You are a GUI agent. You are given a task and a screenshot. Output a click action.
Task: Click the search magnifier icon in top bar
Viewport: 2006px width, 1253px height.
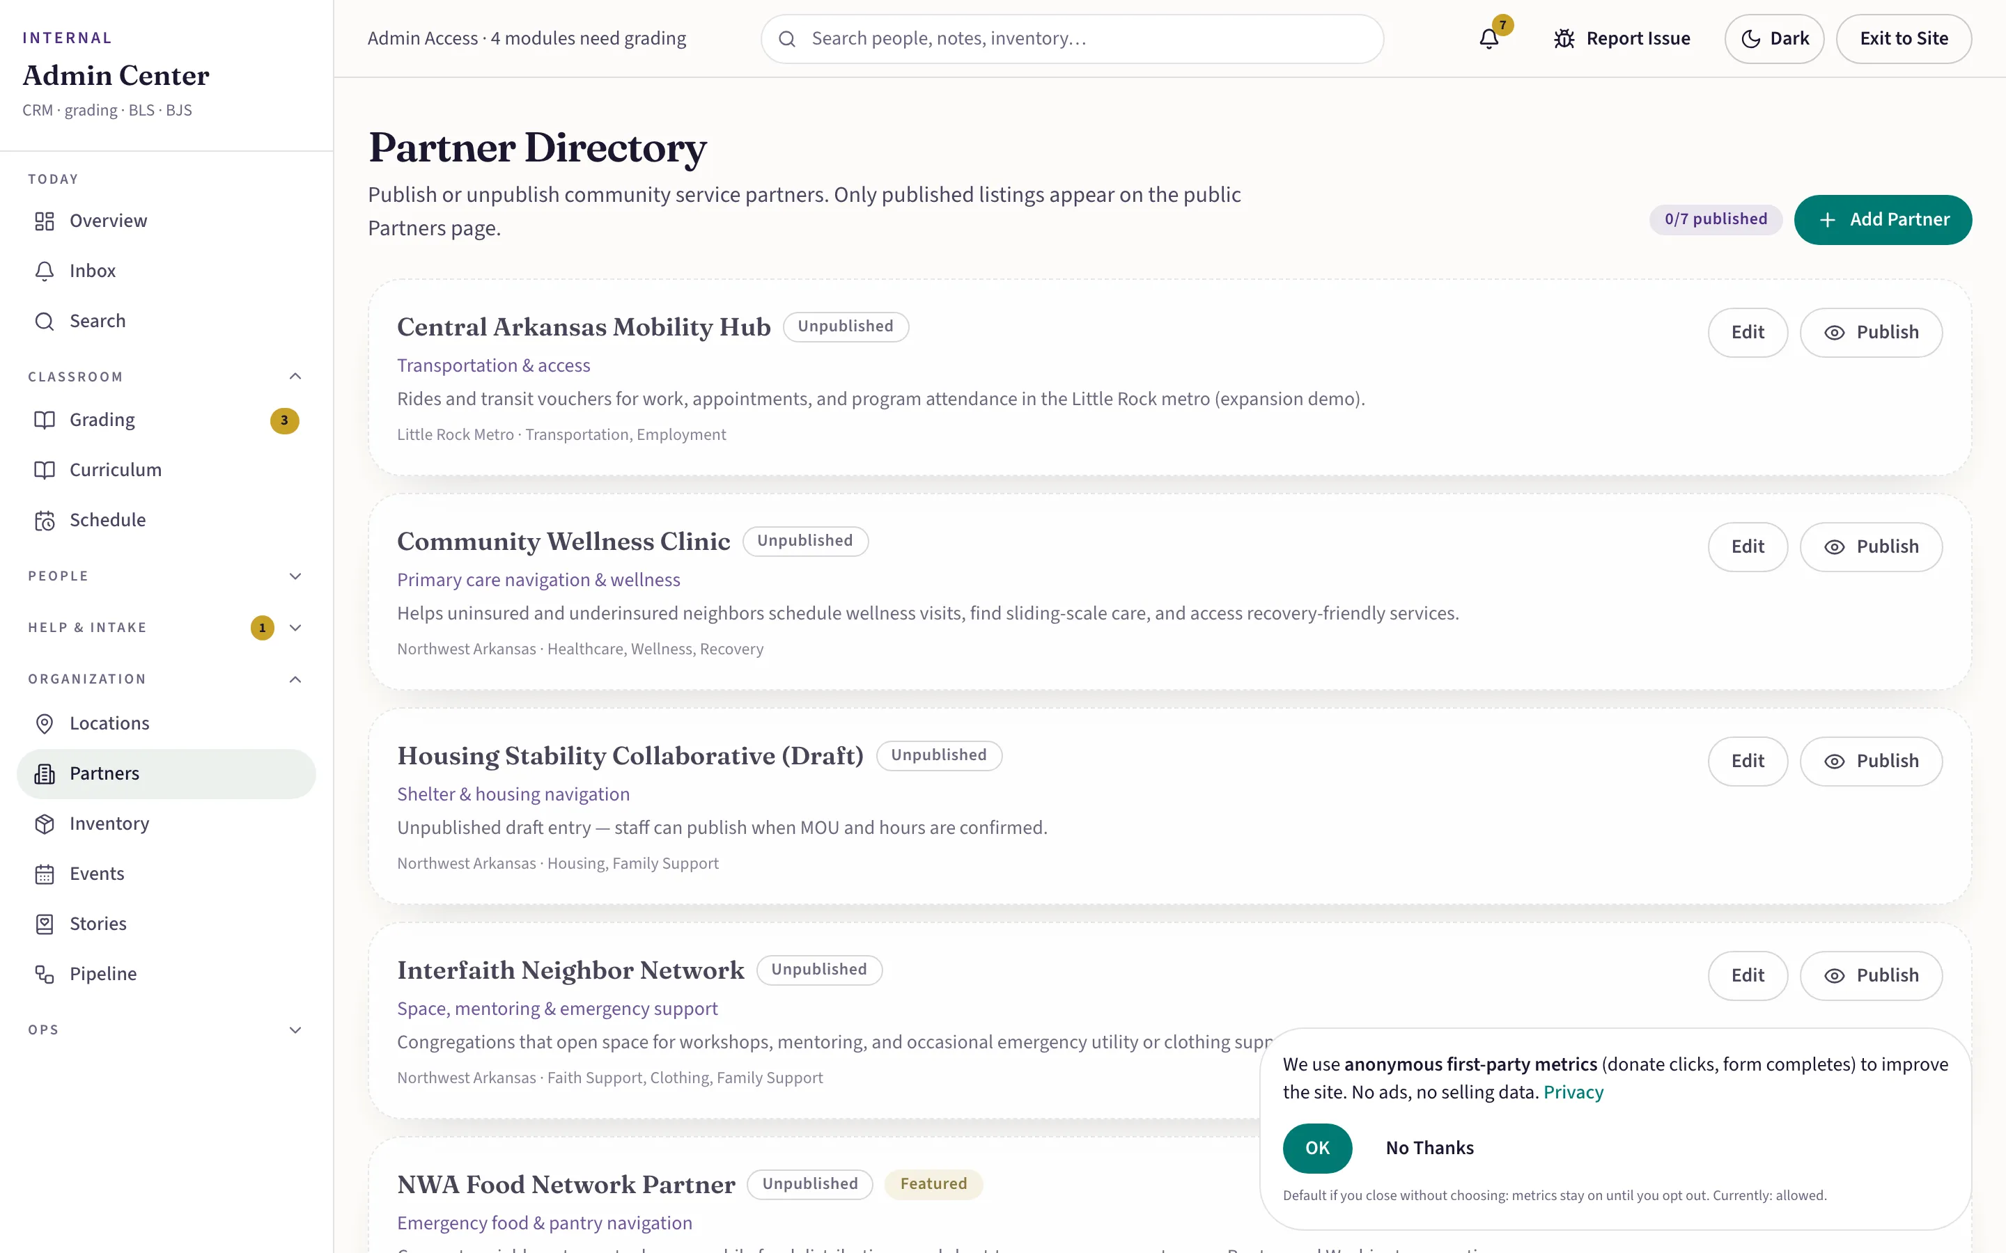(788, 39)
